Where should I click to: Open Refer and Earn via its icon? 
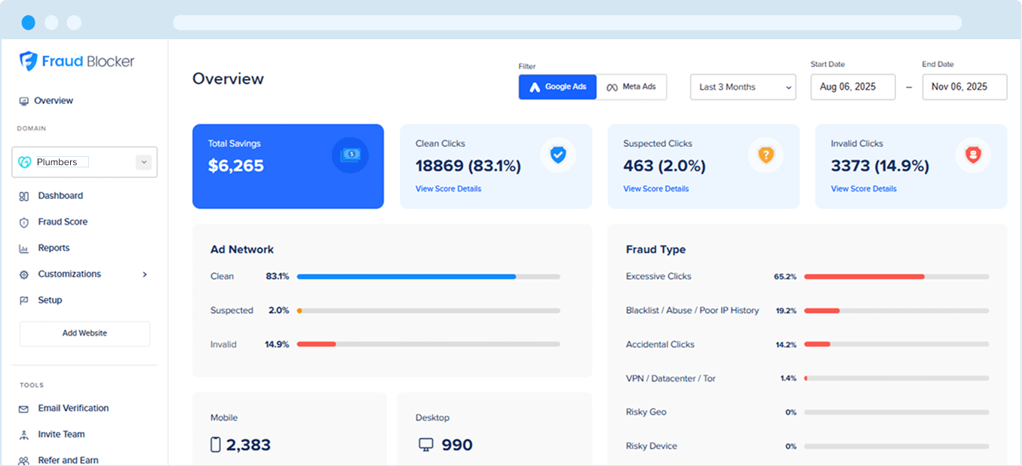coord(25,460)
